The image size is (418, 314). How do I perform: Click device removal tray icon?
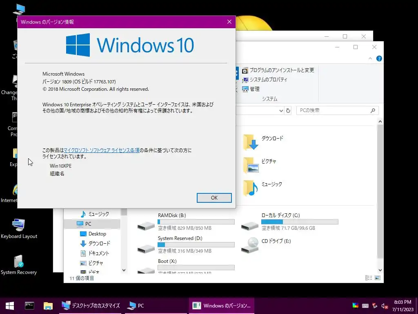click(x=375, y=306)
